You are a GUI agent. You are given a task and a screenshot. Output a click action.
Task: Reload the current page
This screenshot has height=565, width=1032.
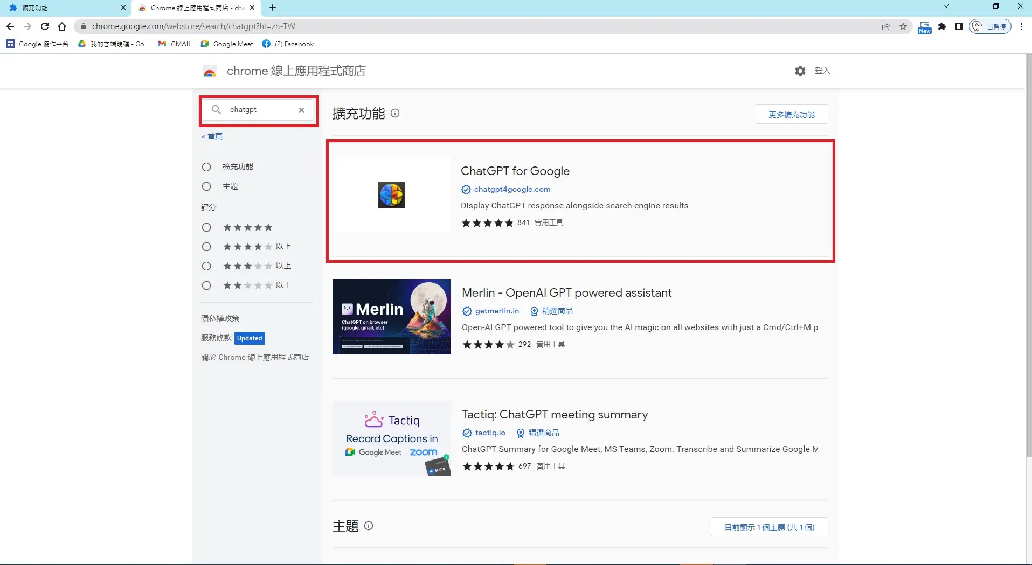click(x=45, y=26)
